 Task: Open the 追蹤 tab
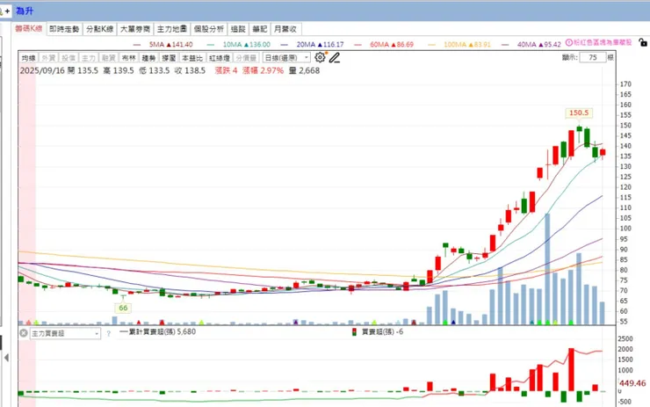click(238, 29)
